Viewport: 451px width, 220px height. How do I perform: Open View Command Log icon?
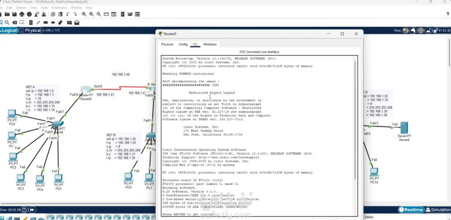(123, 14)
